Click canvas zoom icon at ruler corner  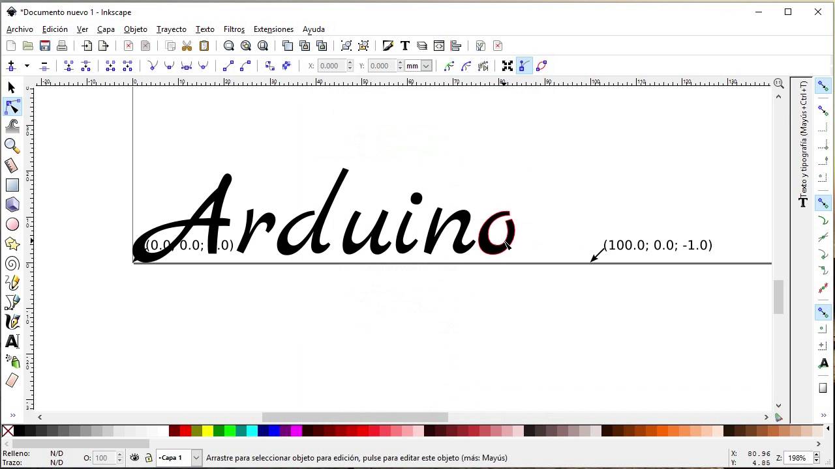click(x=778, y=83)
